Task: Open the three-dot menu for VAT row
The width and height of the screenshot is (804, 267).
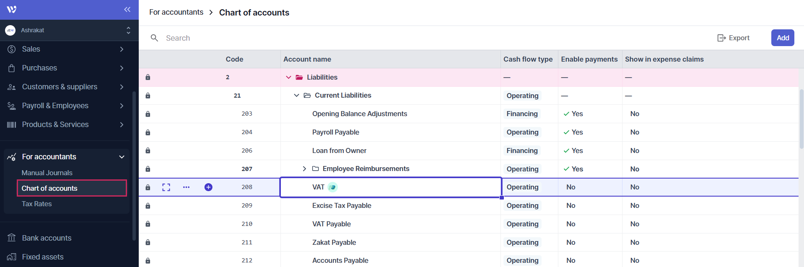Action: (186, 187)
